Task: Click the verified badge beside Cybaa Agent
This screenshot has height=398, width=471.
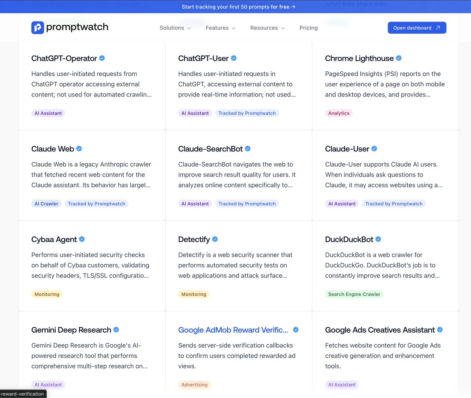Action: 82,239
